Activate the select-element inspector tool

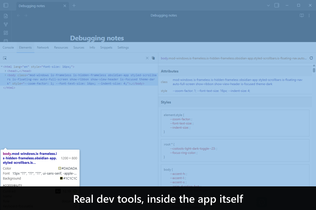point(5,58)
